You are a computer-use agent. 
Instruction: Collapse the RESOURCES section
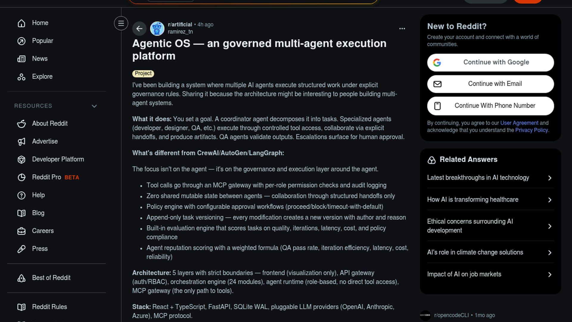pos(94,106)
